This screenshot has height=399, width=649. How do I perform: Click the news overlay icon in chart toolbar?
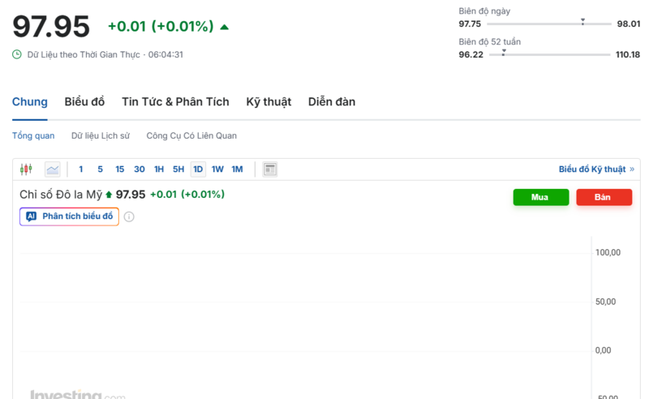point(270,169)
